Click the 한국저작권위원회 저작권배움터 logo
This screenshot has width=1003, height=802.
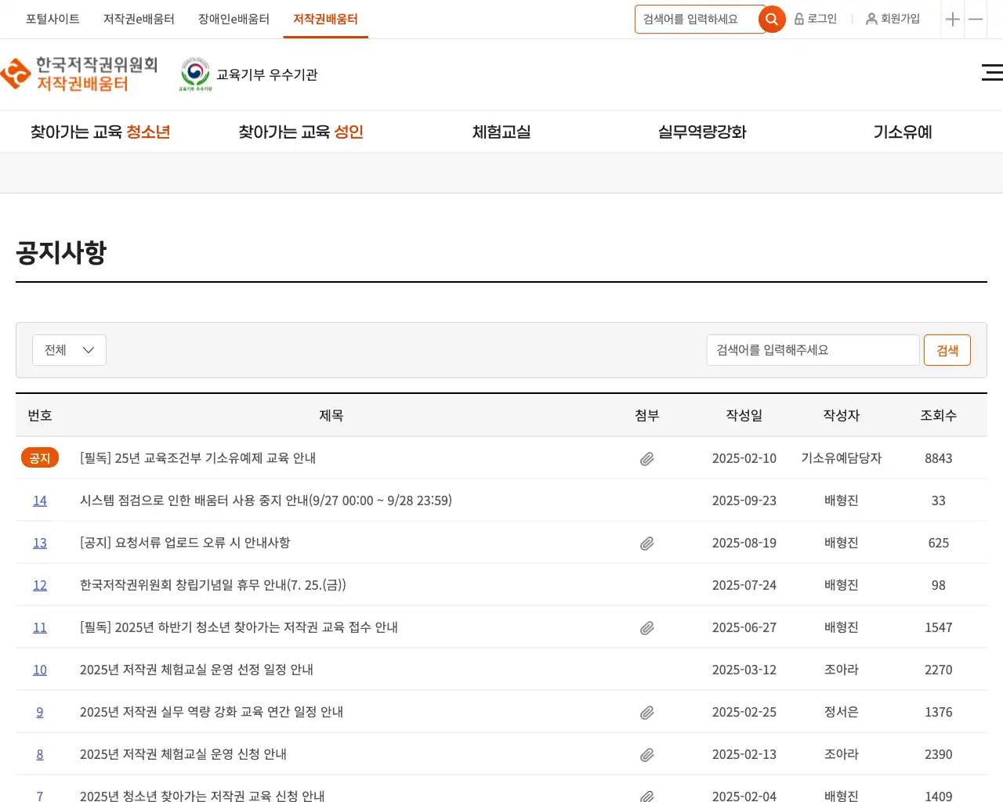(80, 74)
